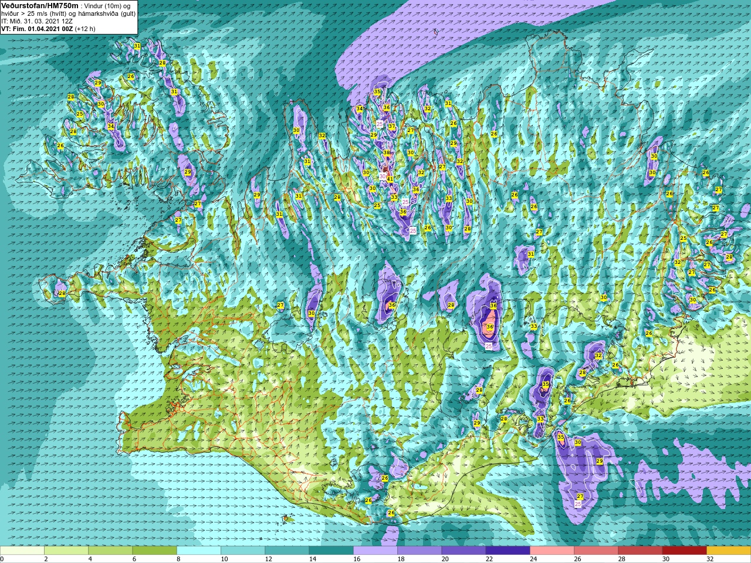Click the teal 12–14 scale swatch
751x563 pixels.
[287, 550]
